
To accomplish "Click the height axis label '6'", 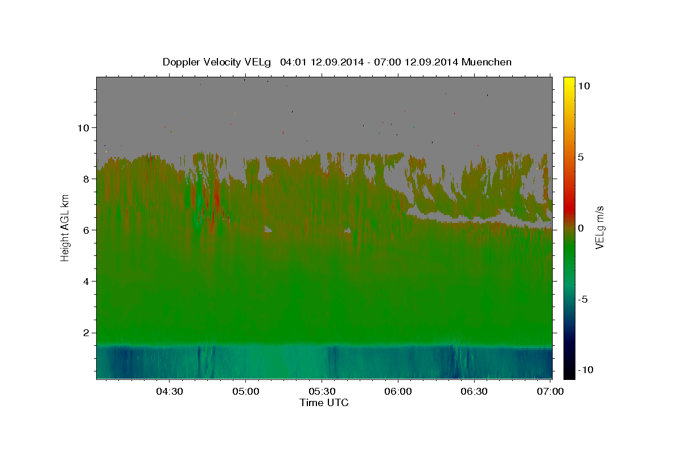I will [86, 230].
